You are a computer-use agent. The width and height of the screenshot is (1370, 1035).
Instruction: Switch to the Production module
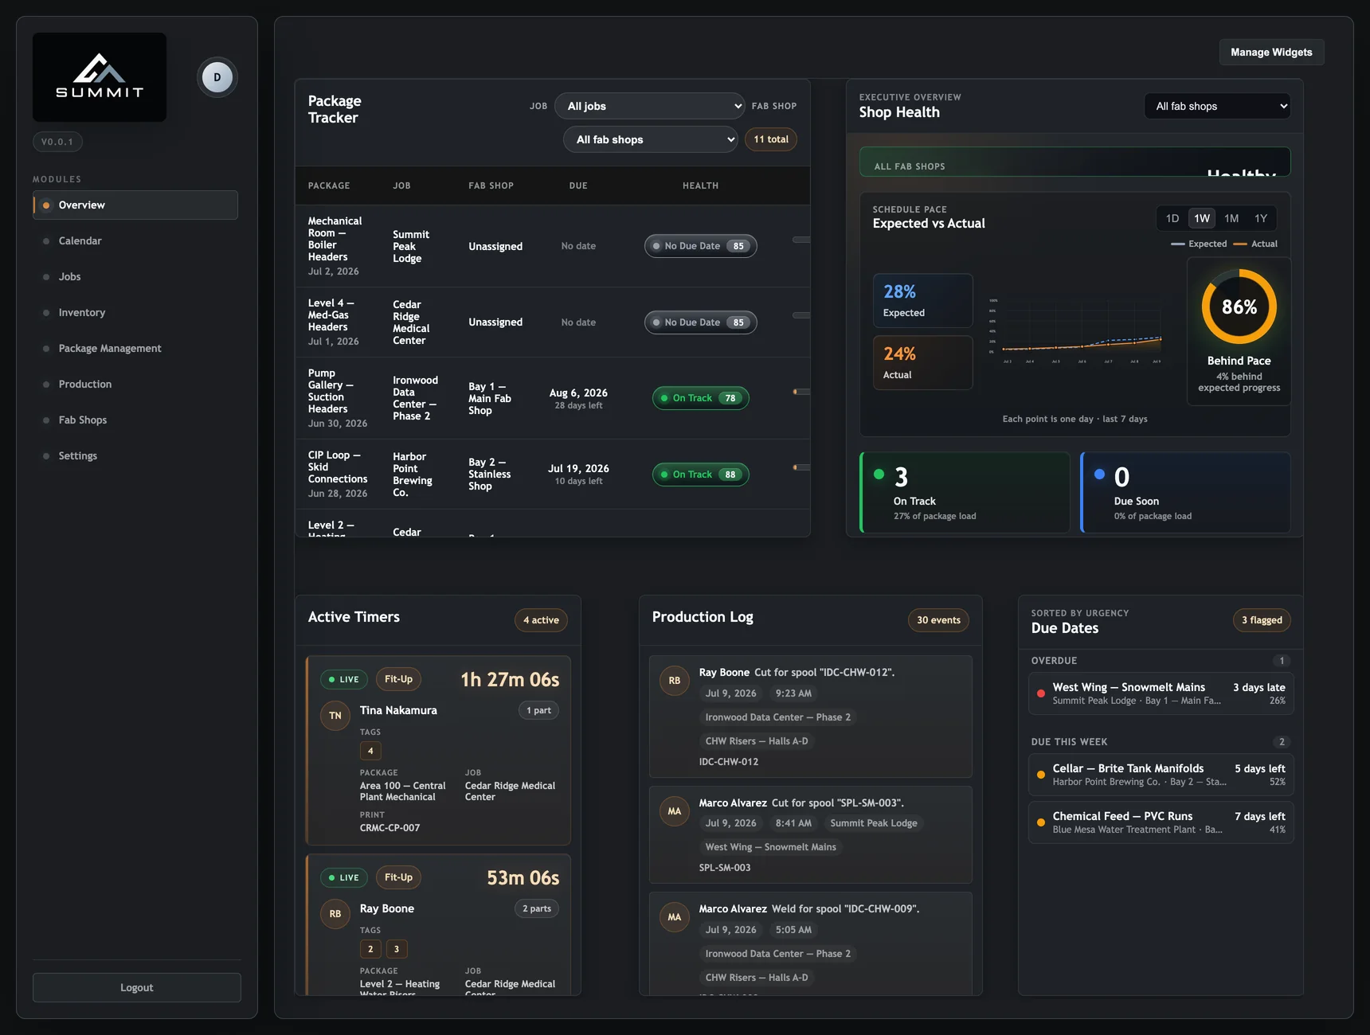tap(135, 384)
